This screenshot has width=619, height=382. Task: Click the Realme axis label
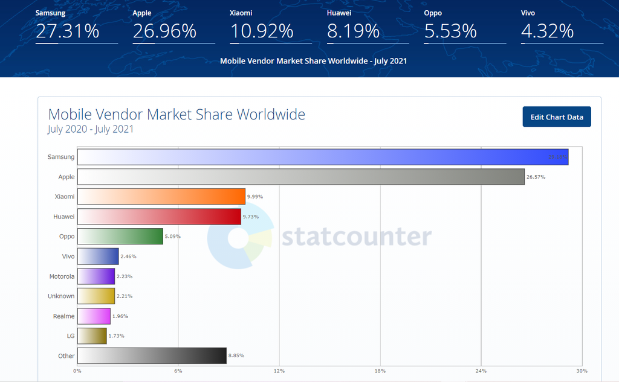(x=63, y=316)
